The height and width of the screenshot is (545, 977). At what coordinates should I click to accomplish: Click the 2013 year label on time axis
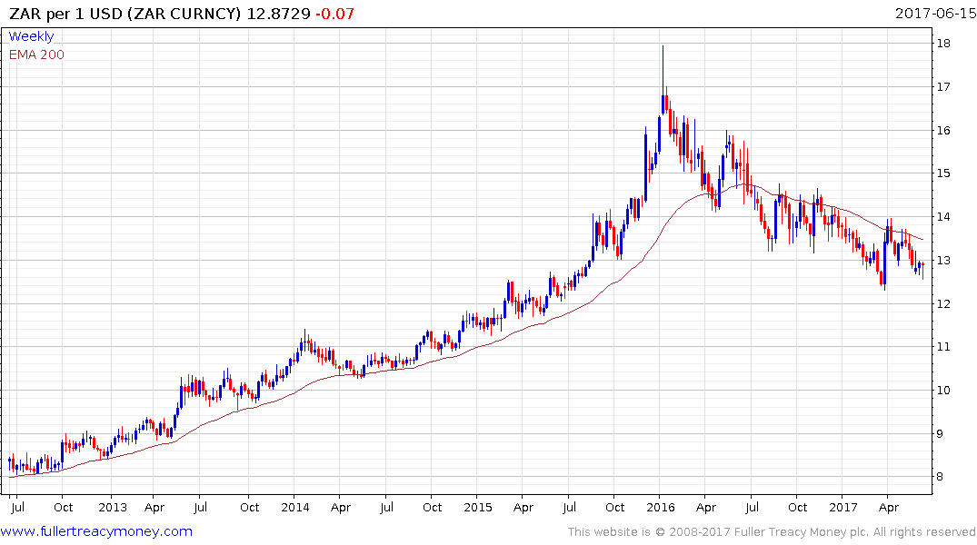[x=112, y=508]
